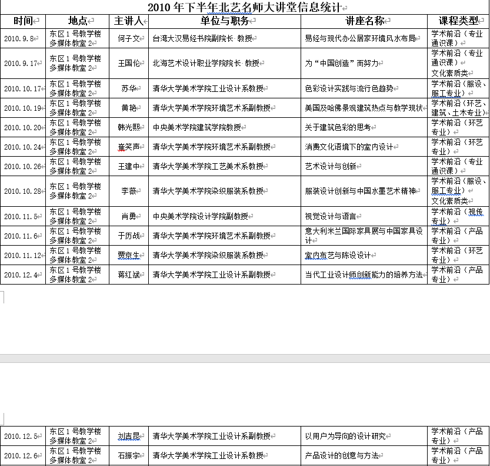490x466 pixels.
Task: Click the speaker cell '崔笑声'
Action: (128, 147)
